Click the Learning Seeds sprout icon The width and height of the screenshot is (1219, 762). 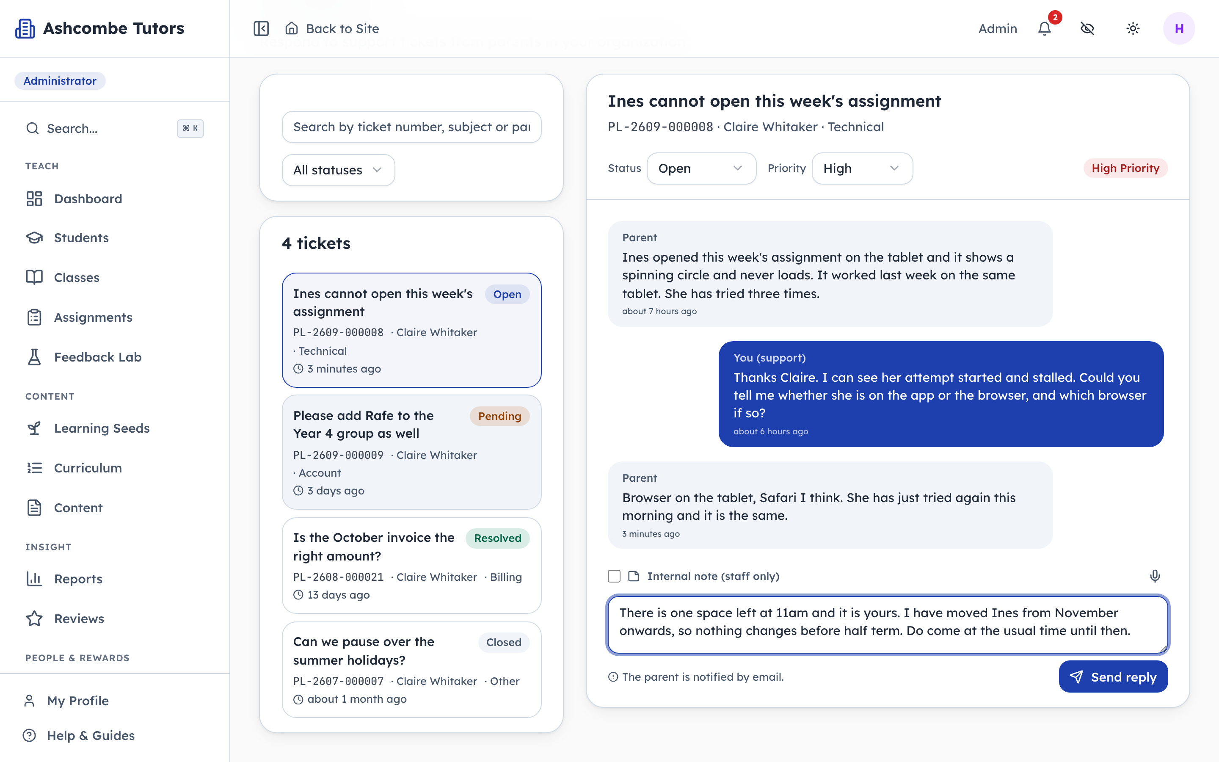34,428
